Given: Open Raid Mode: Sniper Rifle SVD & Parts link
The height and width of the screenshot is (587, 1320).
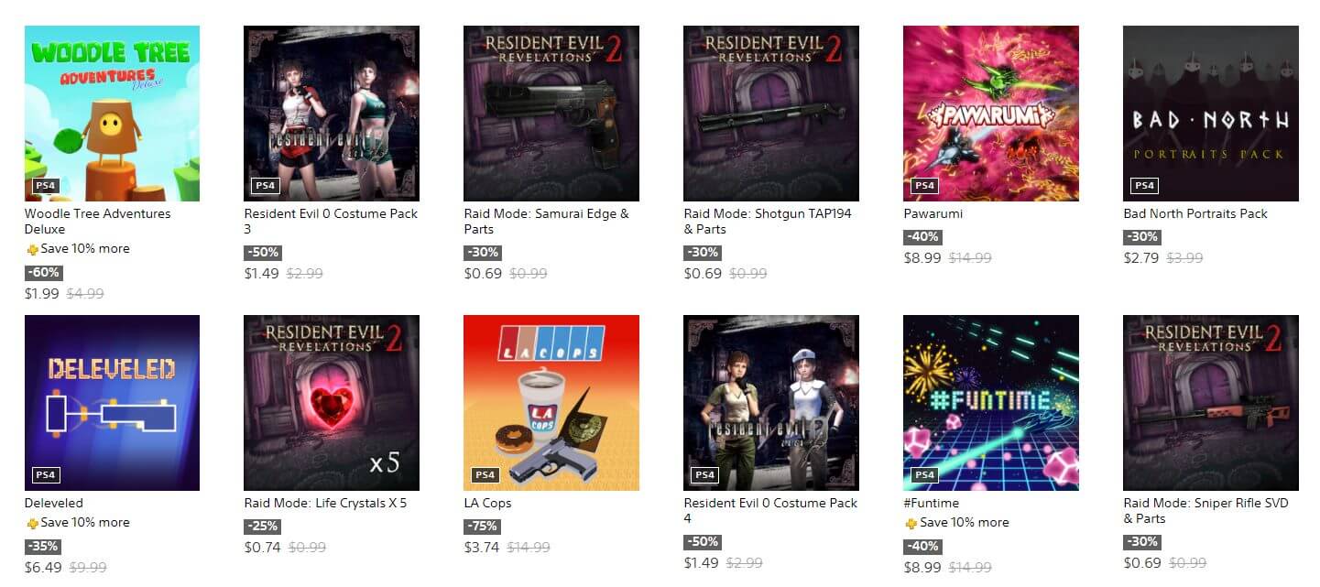Looking at the screenshot, I should coord(1206,511).
